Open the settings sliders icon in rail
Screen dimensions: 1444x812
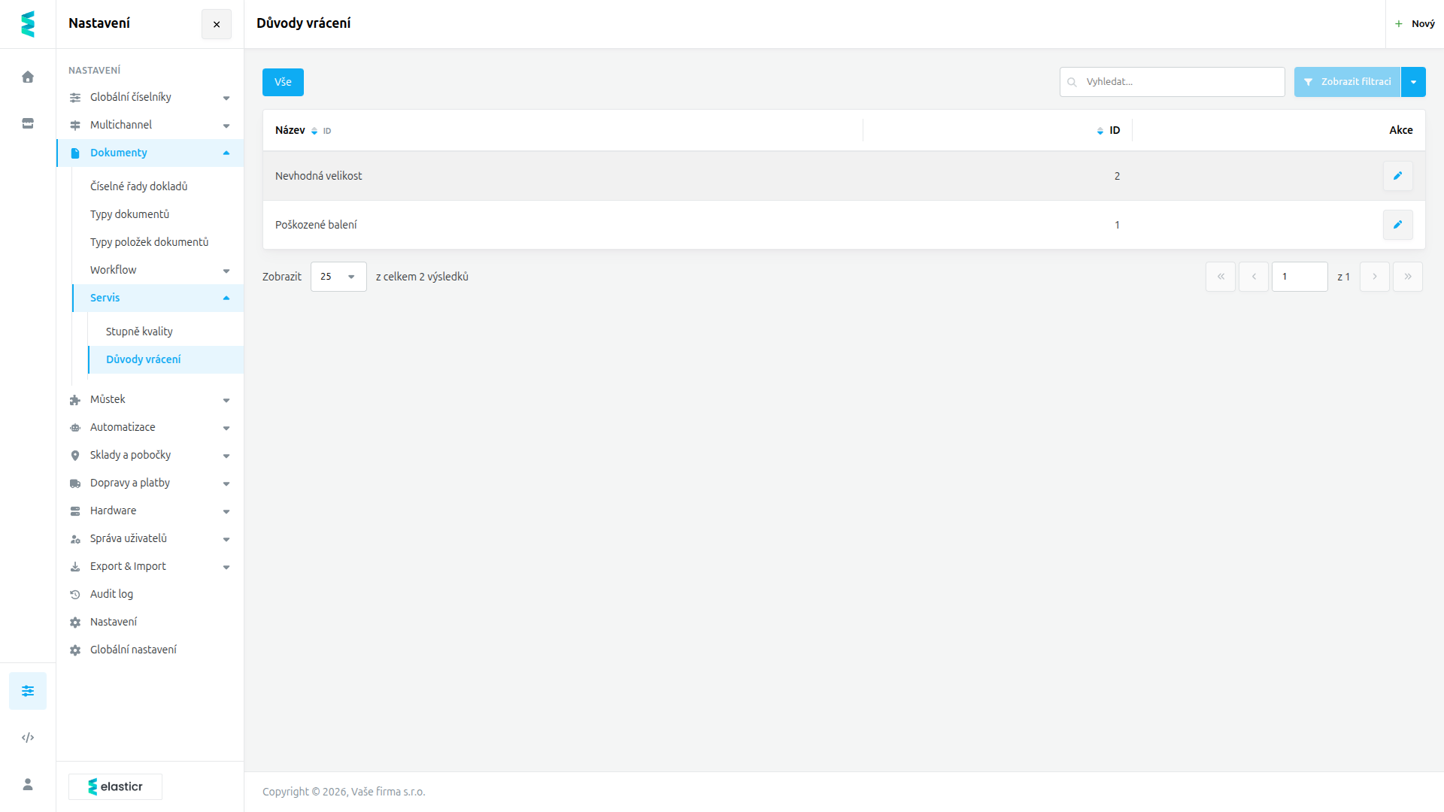[x=28, y=691]
